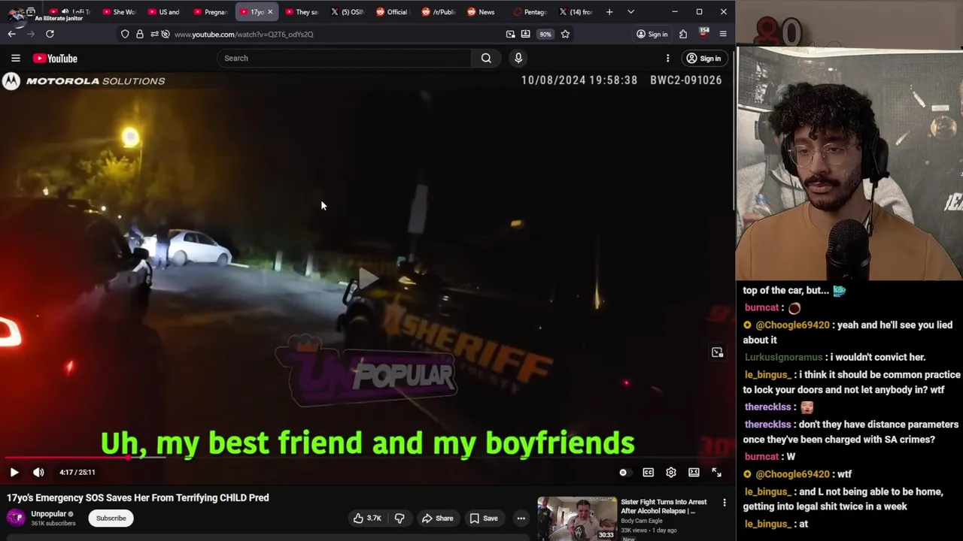The width and height of the screenshot is (963, 541).
Task: Save the video to a playlist
Action: click(484, 518)
